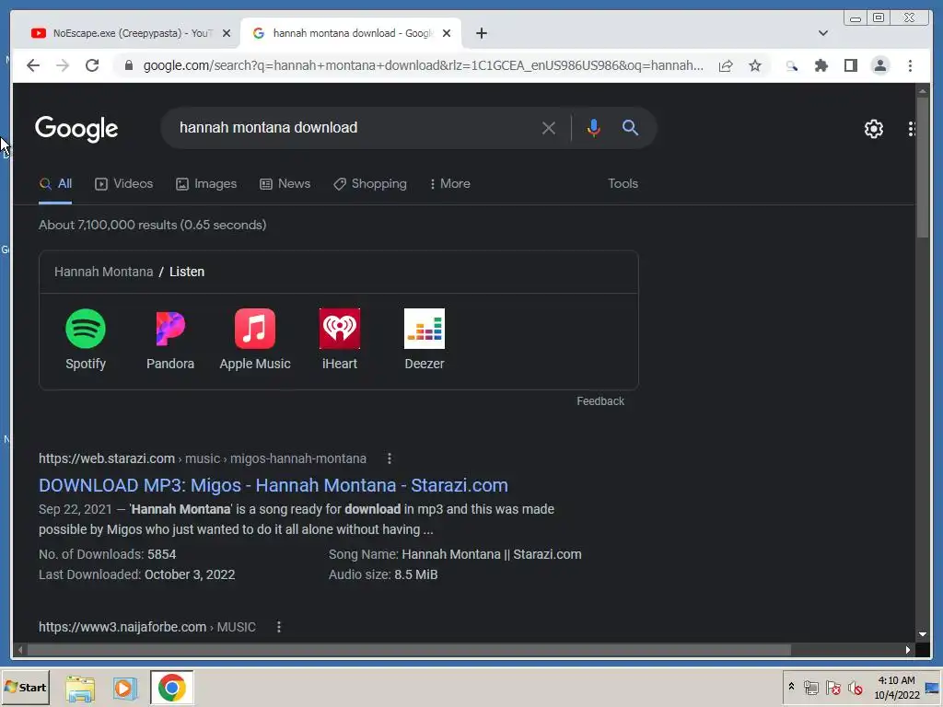Open the Chrome three-dot menu

910,65
